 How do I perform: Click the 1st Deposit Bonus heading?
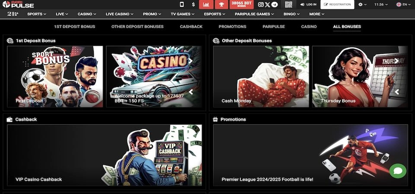click(36, 41)
